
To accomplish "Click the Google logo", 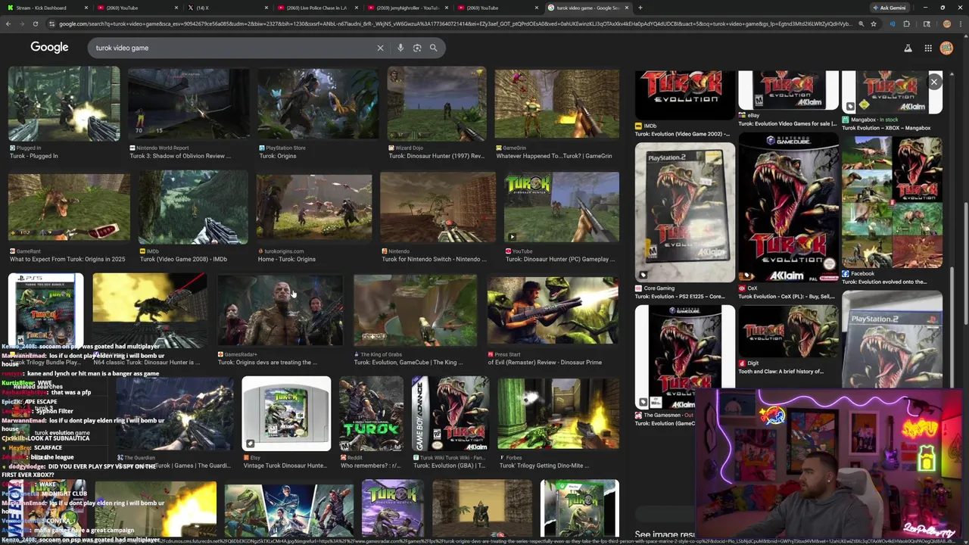I will pos(49,47).
